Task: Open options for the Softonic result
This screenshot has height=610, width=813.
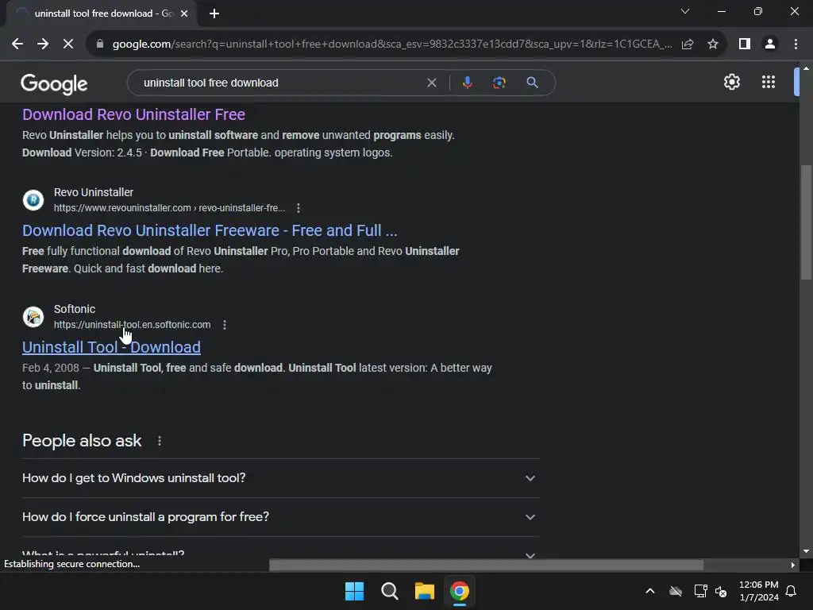Action: click(225, 325)
